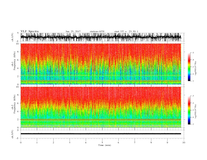
Task: Click the log(PSD) label beside ch.1 color bar
Action: tap(195, 68)
